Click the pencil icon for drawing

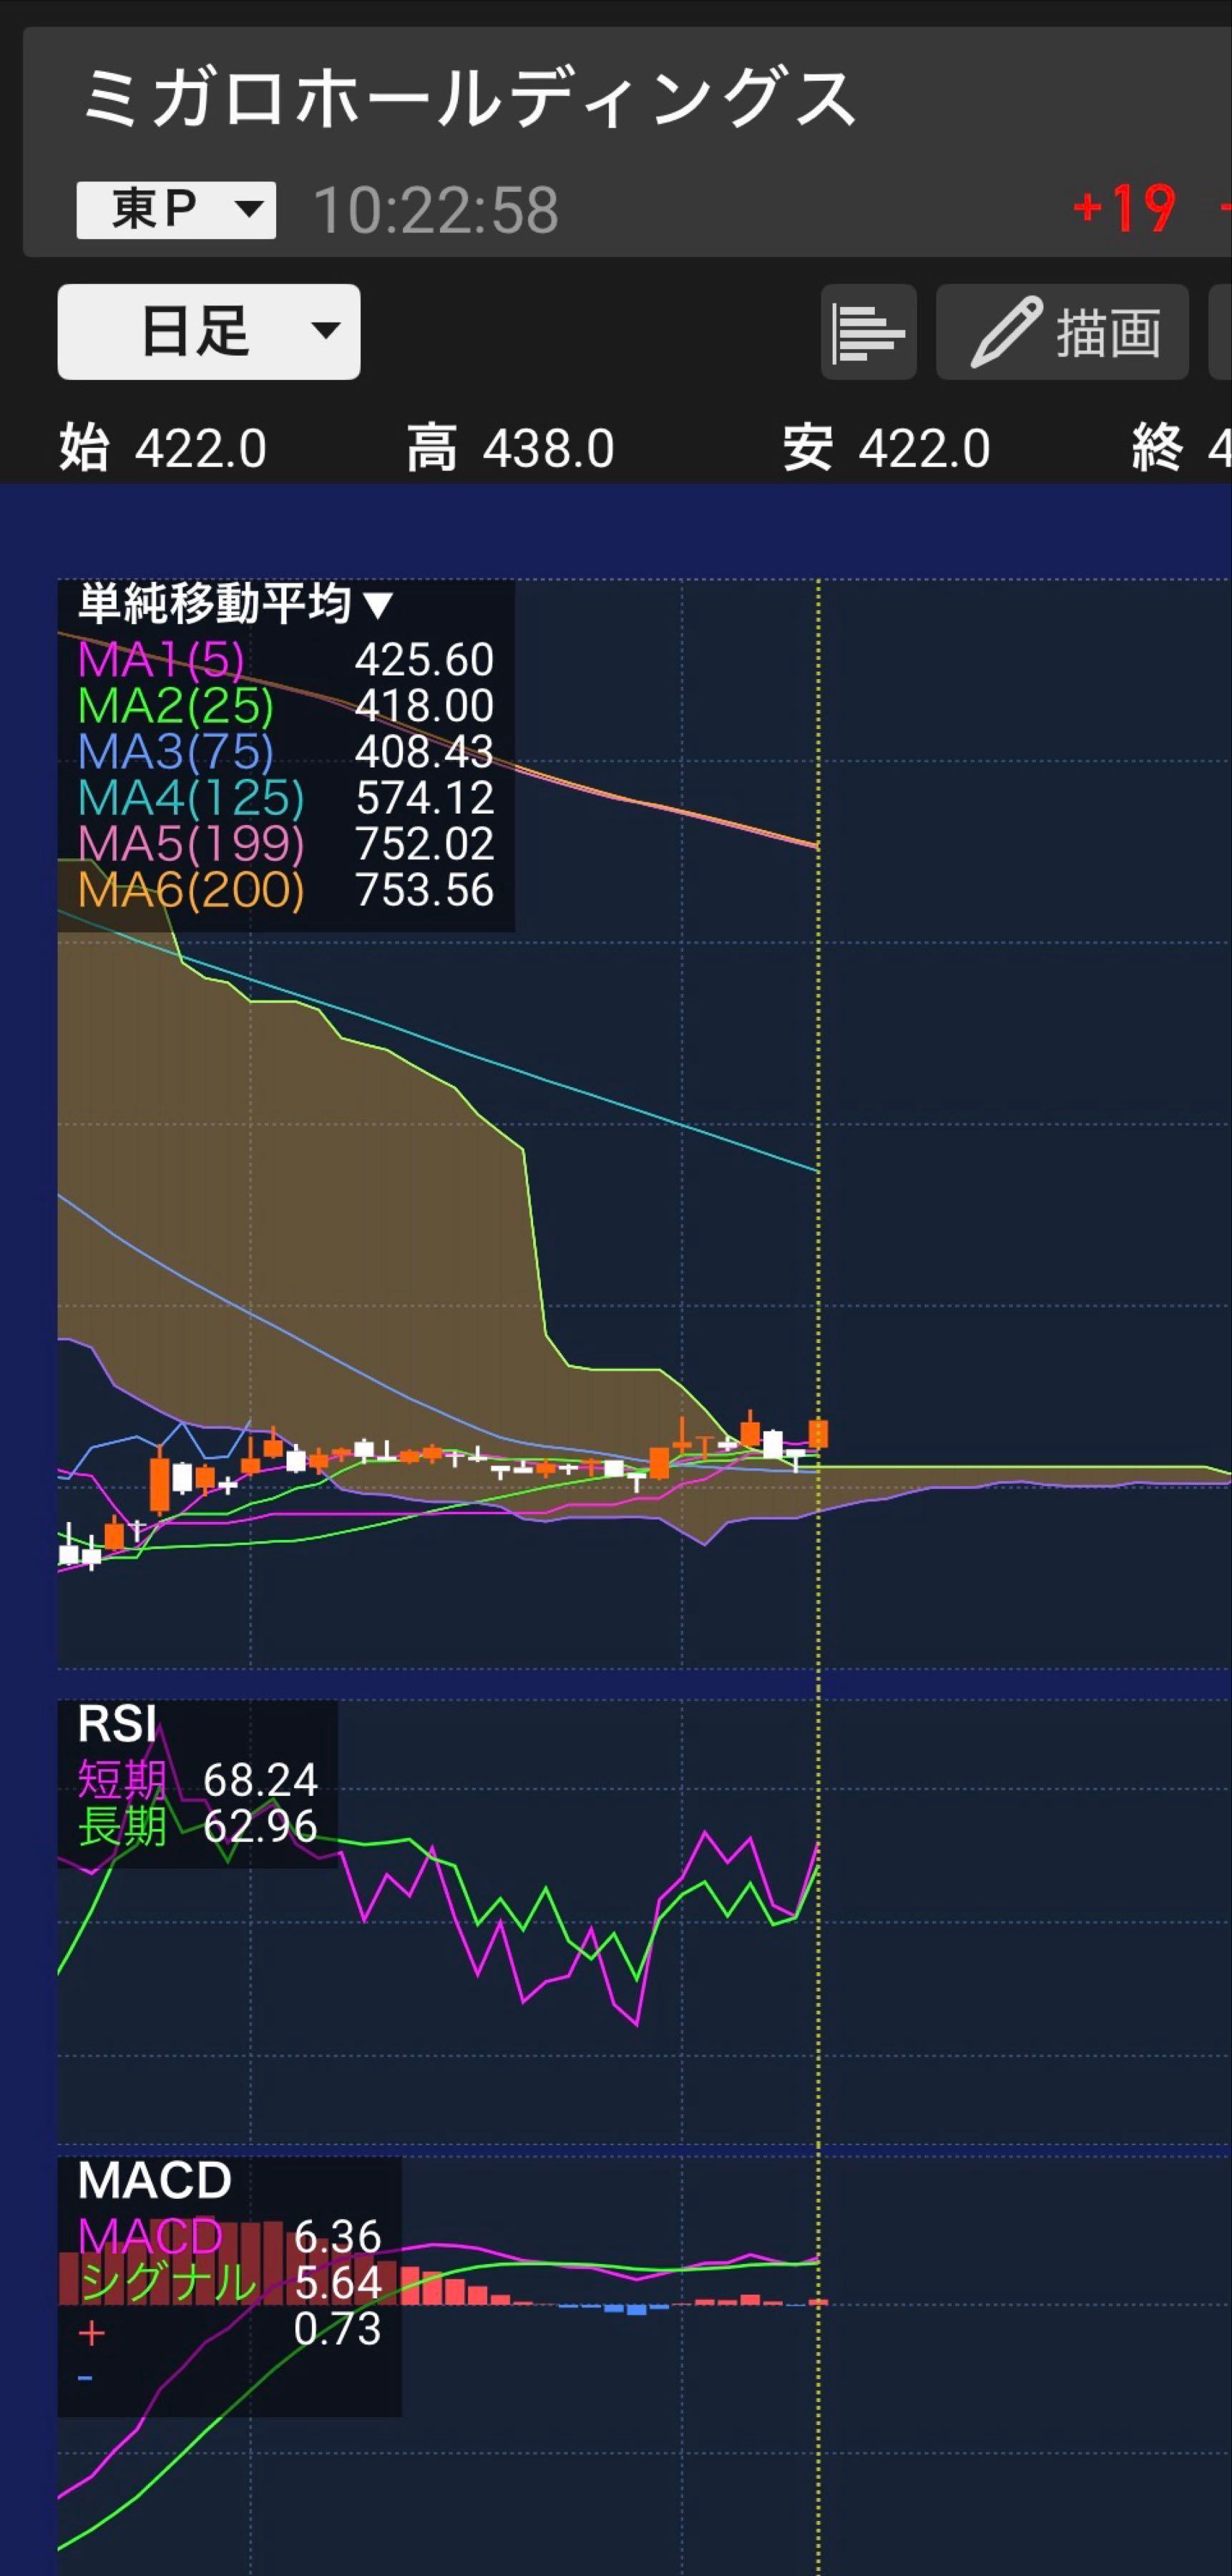click(x=1006, y=332)
